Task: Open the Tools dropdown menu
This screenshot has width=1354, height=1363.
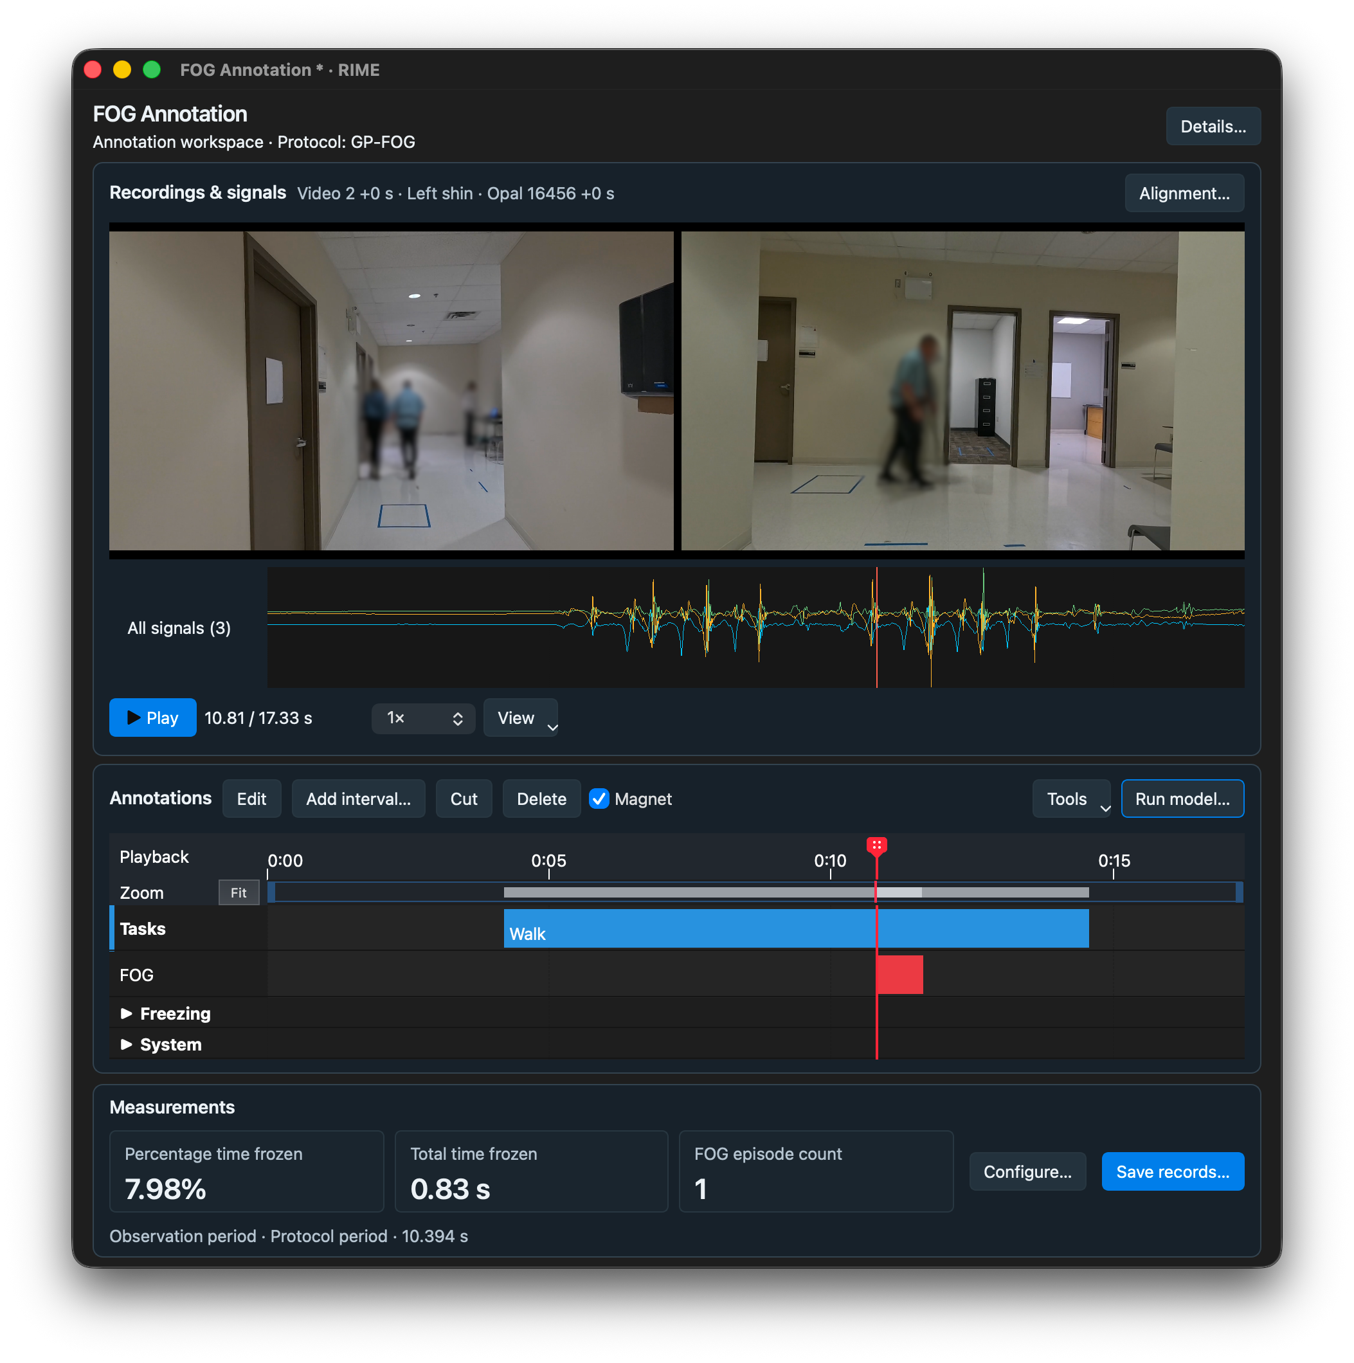Action: point(1071,799)
